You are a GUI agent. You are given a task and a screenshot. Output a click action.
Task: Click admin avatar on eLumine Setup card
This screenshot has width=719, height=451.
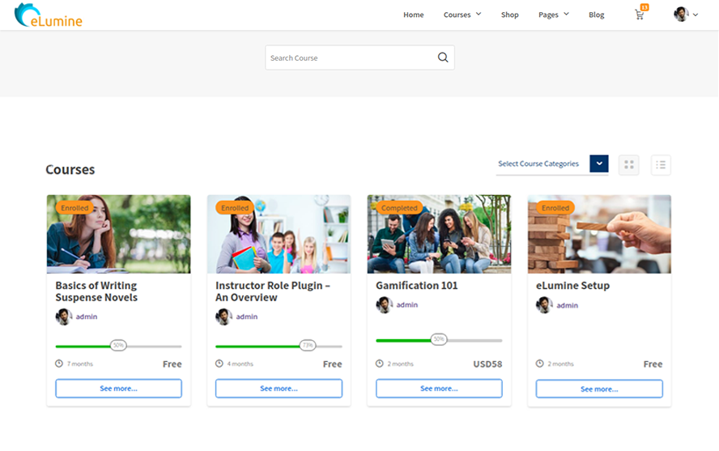[x=544, y=305]
